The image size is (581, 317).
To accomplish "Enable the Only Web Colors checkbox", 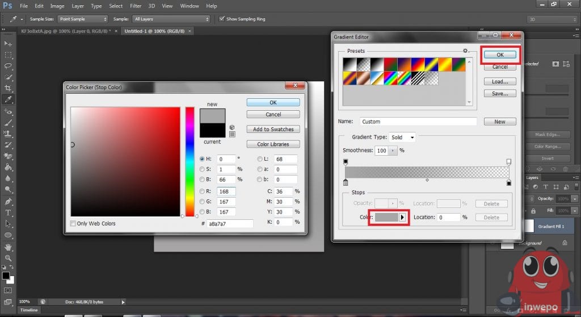I will (x=73, y=224).
